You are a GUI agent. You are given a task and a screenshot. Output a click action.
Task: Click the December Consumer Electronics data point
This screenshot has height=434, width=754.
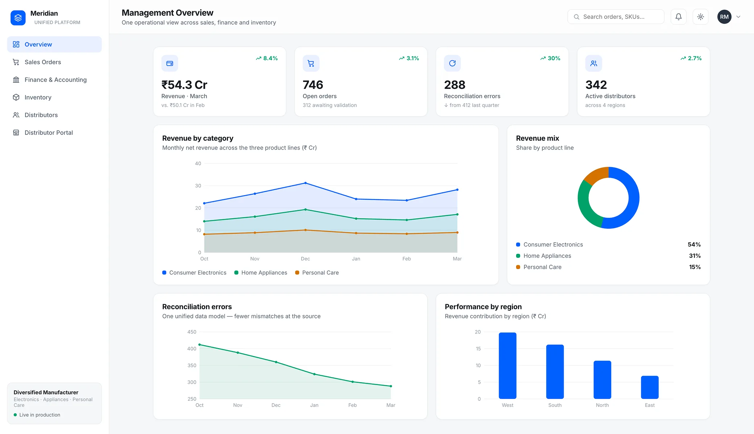[306, 183]
